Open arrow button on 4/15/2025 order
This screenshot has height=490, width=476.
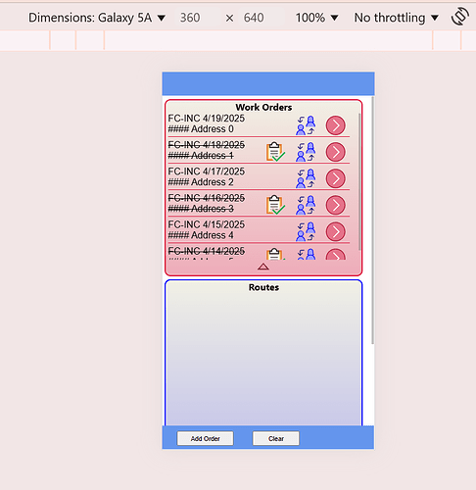pyautogui.click(x=335, y=232)
